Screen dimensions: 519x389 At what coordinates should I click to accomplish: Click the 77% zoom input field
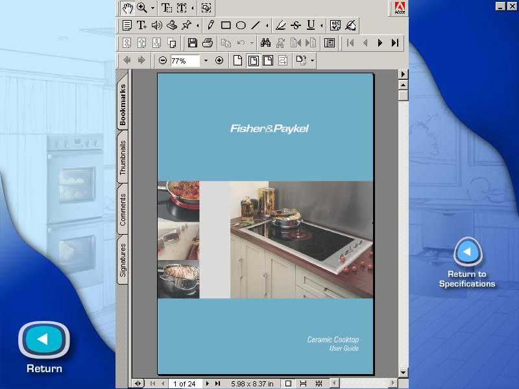pos(185,61)
